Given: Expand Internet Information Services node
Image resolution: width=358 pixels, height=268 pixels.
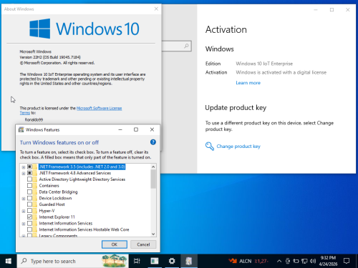Looking at the screenshot, I should click(24, 224).
